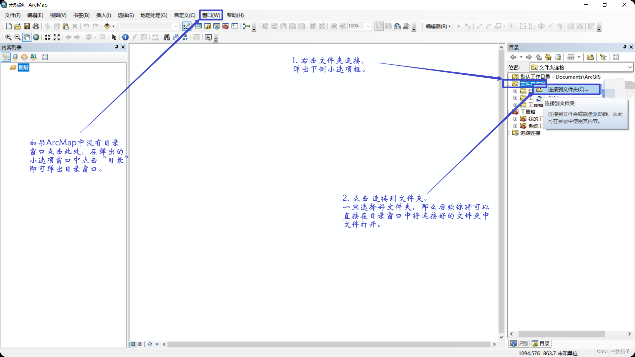
Task: Click the Full Extent globe icon
Action: tap(36, 37)
